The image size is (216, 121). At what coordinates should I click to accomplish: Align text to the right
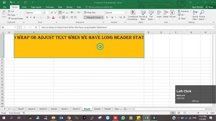(x=67, y=17)
